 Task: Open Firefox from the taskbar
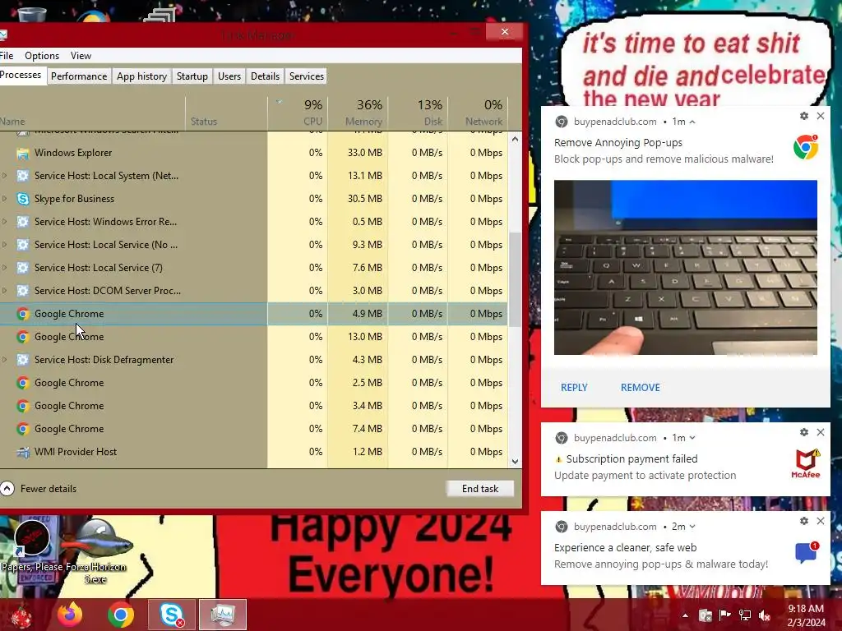(71, 615)
